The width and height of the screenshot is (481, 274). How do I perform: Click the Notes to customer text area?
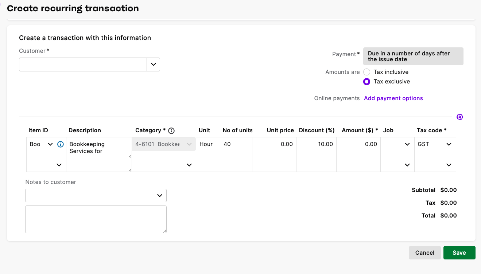pyautogui.click(x=96, y=219)
